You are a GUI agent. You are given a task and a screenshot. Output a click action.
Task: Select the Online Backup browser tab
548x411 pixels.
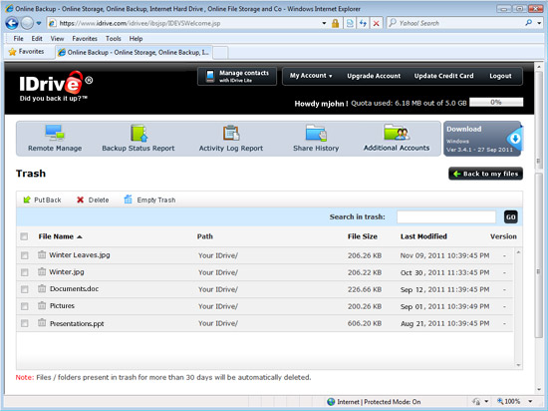pyautogui.click(x=134, y=53)
